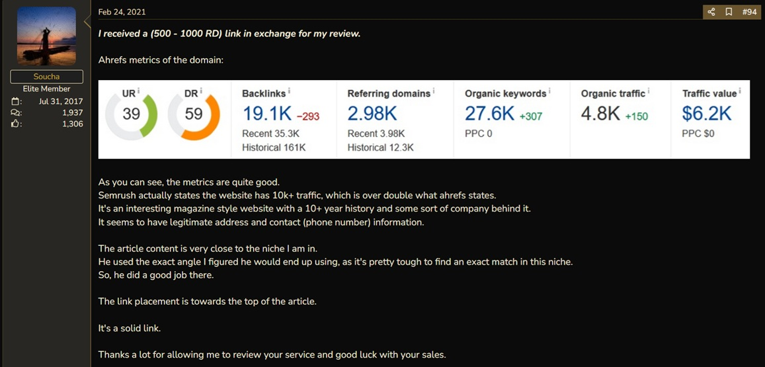The image size is (765, 367).
Task: Open Soucha's profile via username
Action: click(46, 77)
